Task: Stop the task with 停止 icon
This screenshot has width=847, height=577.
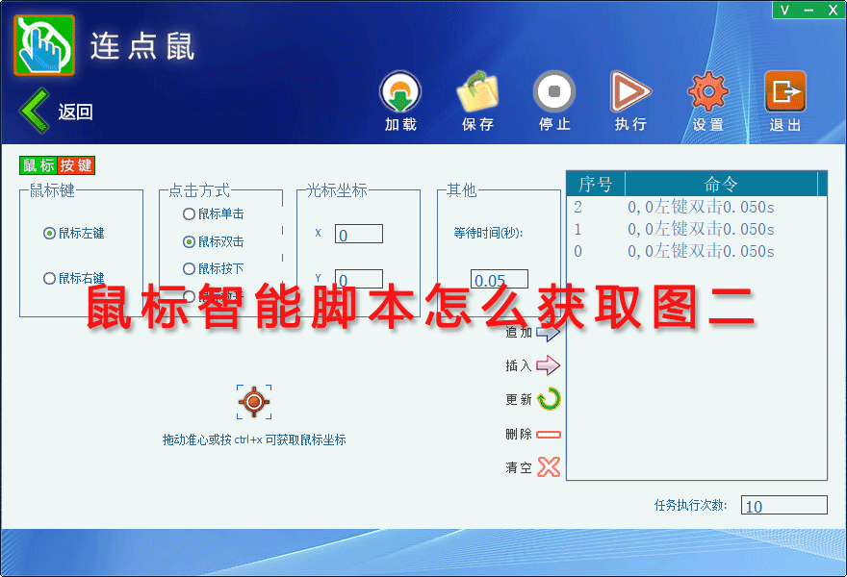Action: tap(554, 91)
